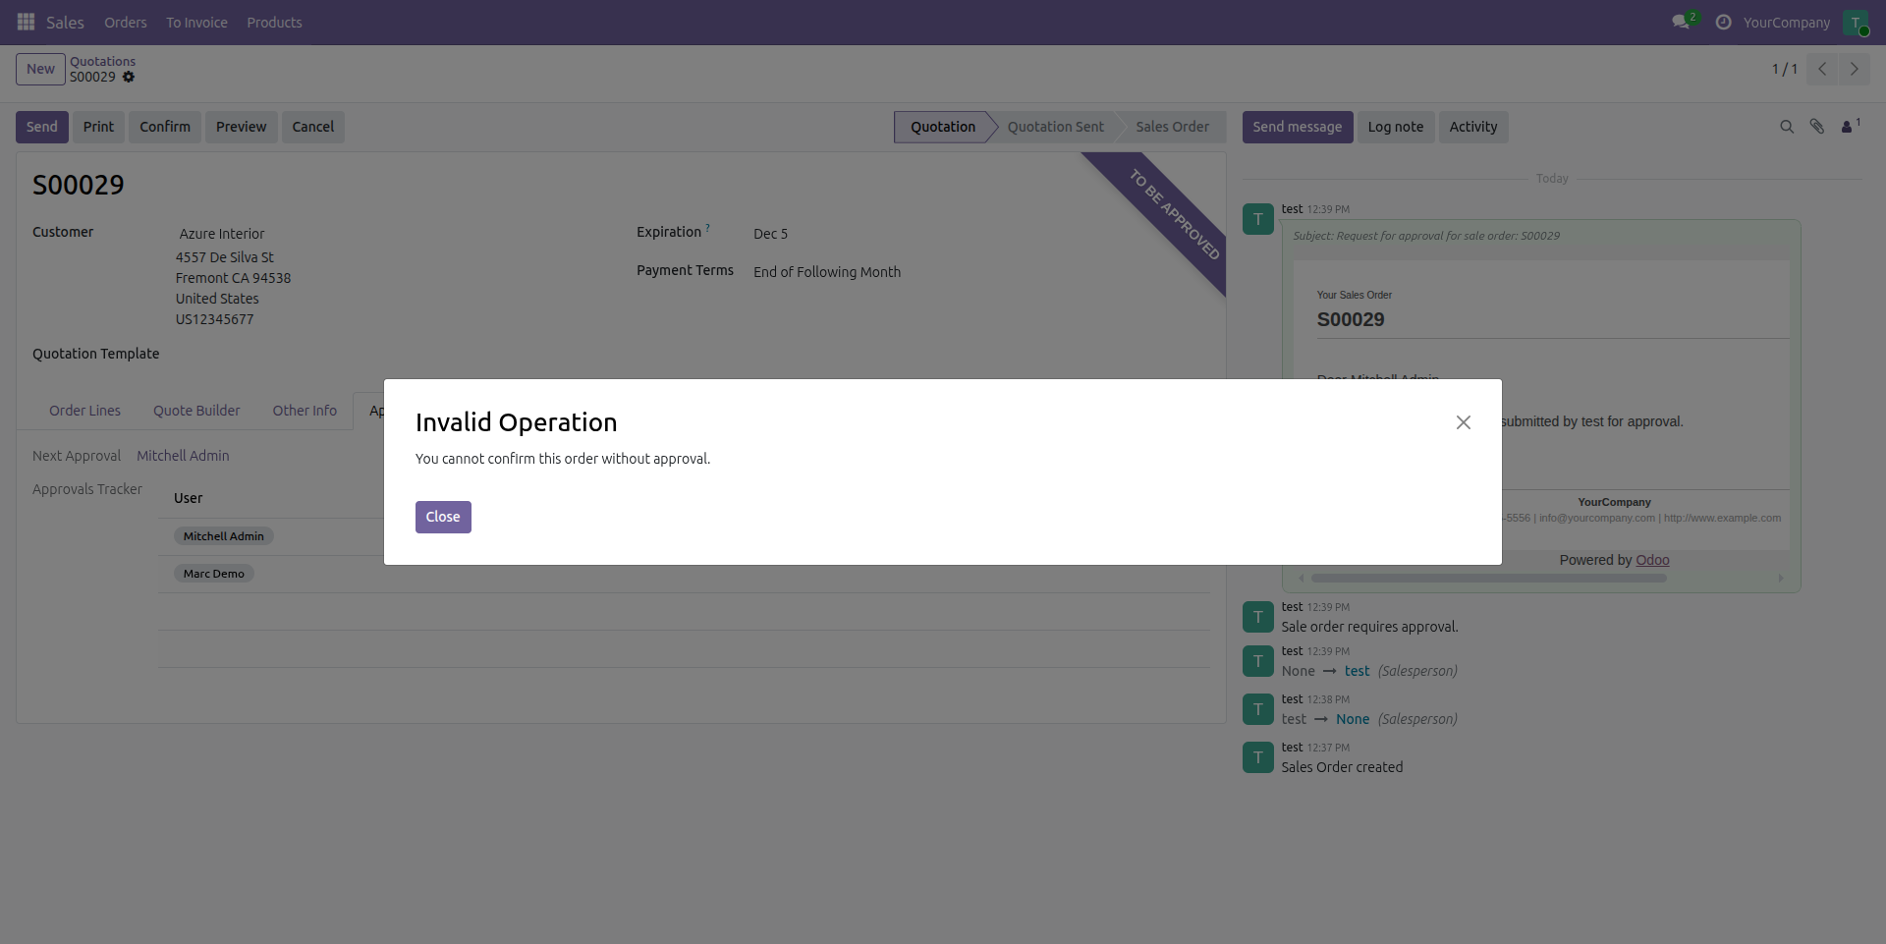Viewport: 1886px width, 944px height.
Task: Go to previous record arrow
Action: point(1822,69)
